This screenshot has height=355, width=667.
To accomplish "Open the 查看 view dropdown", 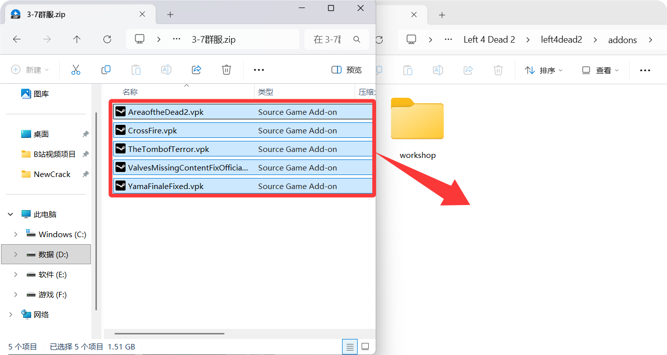I will click(x=600, y=70).
